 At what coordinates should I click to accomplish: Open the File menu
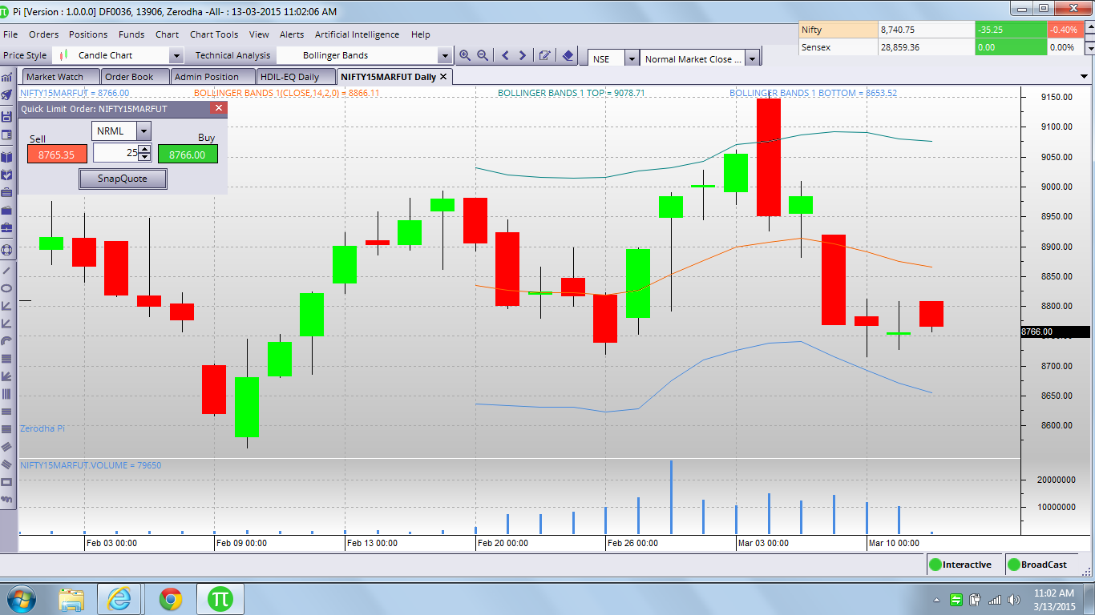click(x=10, y=34)
